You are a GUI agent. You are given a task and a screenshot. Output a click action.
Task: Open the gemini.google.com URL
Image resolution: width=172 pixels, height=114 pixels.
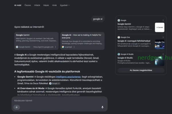43,47
